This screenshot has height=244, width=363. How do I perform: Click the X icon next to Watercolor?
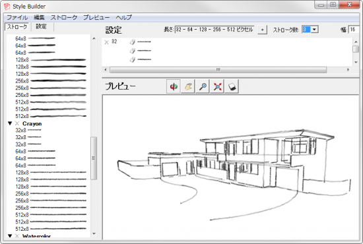[x=17, y=235]
